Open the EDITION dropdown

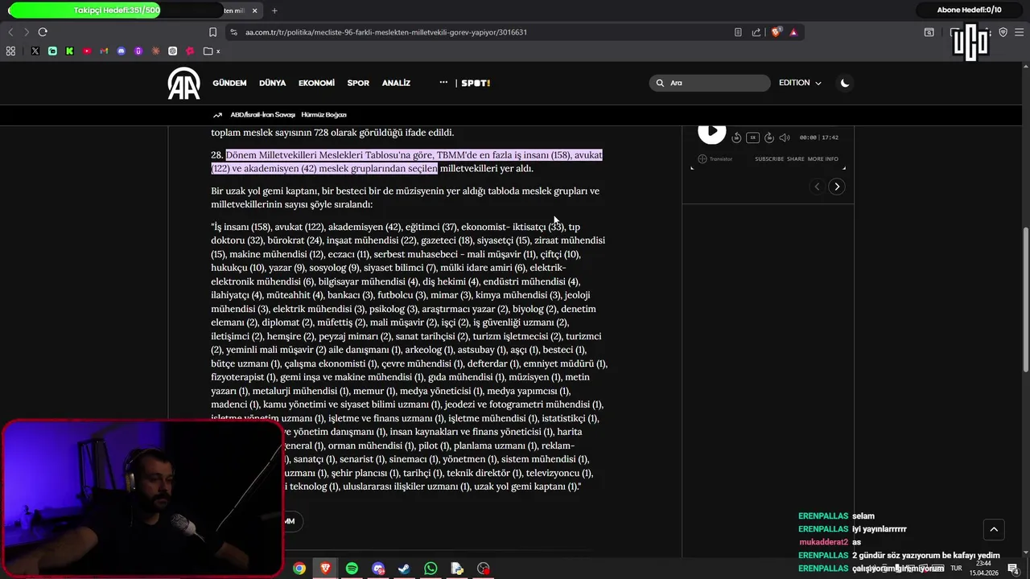tap(800, 83)
